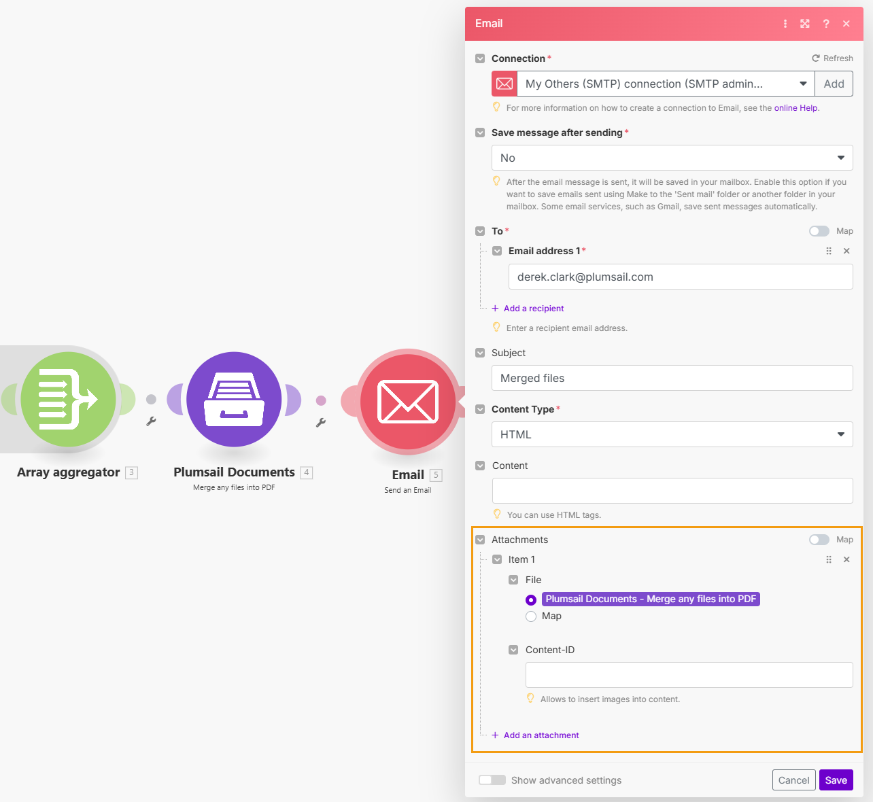Collapse attachment Item 1
The height and width of the screenshot is (802, 873).
pos(497,559)
